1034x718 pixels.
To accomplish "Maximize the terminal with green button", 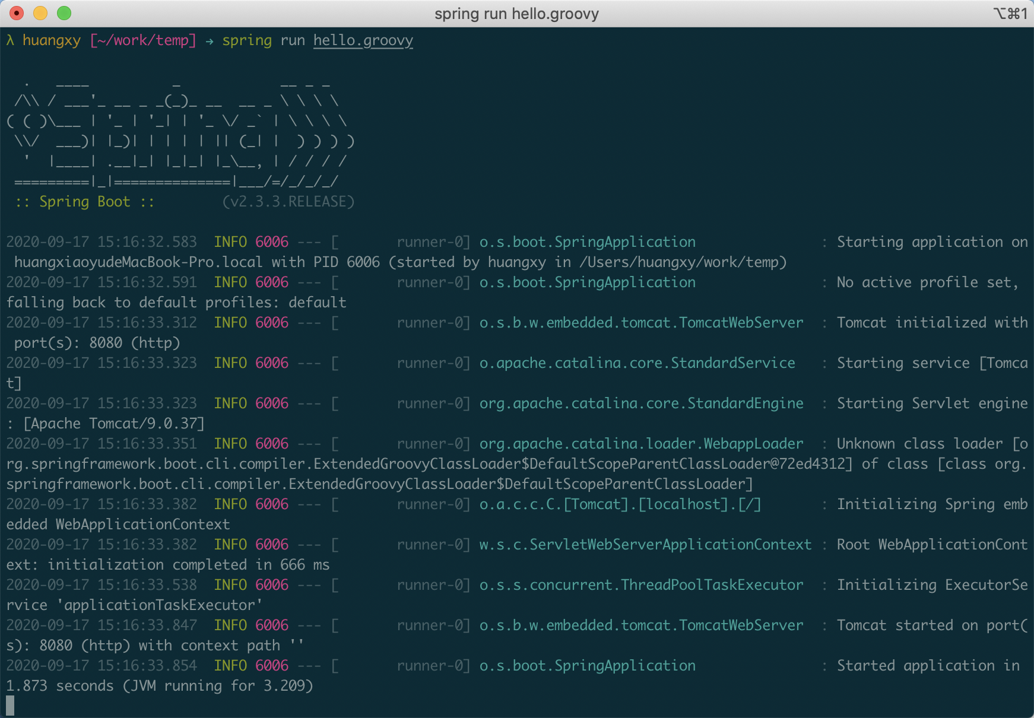I will click(x=64, y=13).
